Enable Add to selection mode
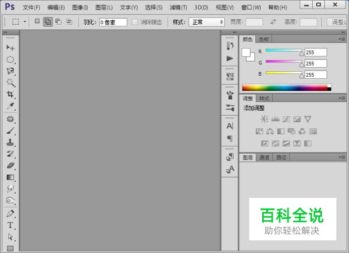 pos(47,22)
